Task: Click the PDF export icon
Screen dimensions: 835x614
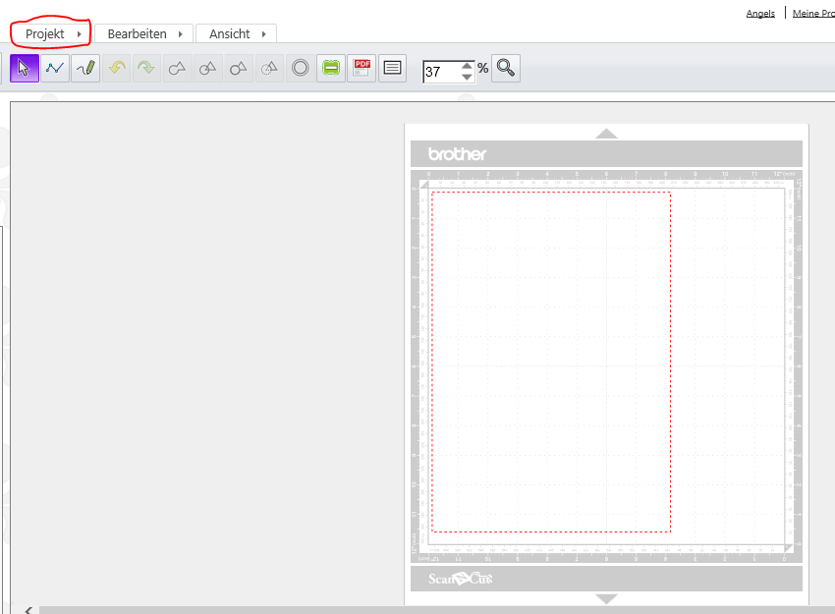Action: click(x=362, y=68)
